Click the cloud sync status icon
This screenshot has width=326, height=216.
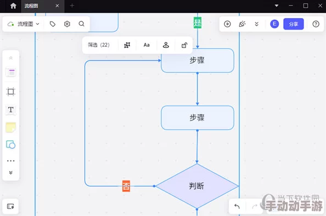click(x=10, y=24)
